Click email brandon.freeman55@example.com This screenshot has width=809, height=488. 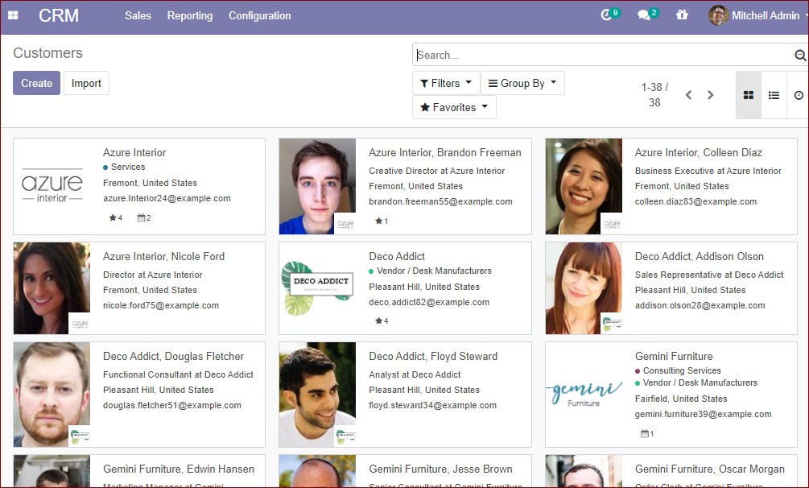click(x=440, y=201)
